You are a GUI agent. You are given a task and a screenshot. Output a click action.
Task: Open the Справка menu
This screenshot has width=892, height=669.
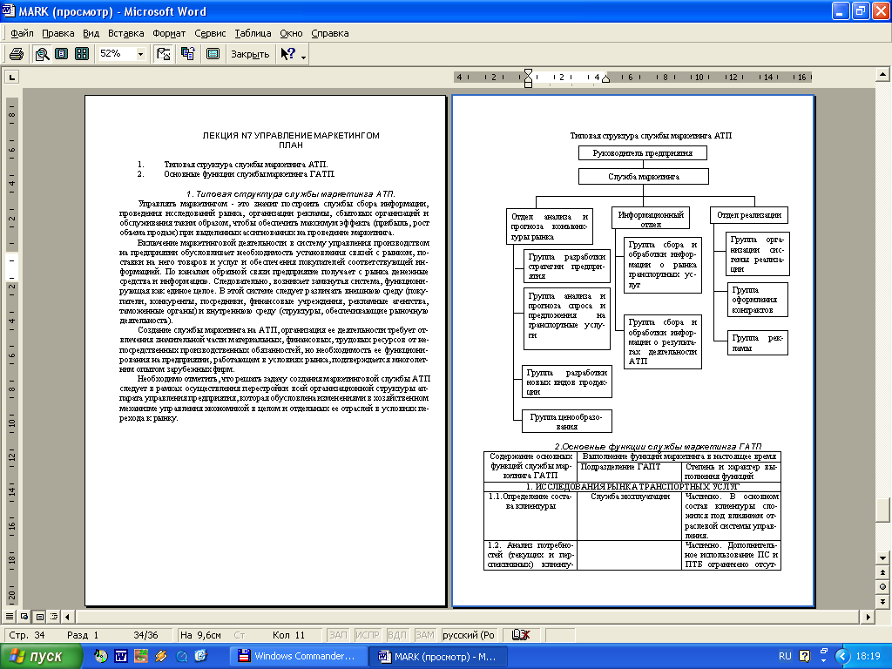click(x=330, y=33)
